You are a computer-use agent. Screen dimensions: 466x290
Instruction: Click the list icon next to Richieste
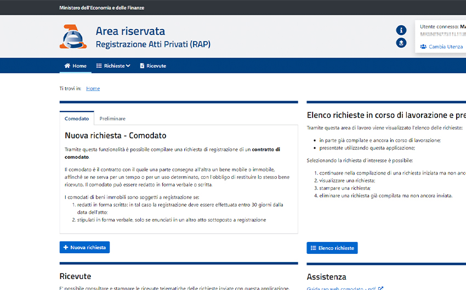click(99, 66)
